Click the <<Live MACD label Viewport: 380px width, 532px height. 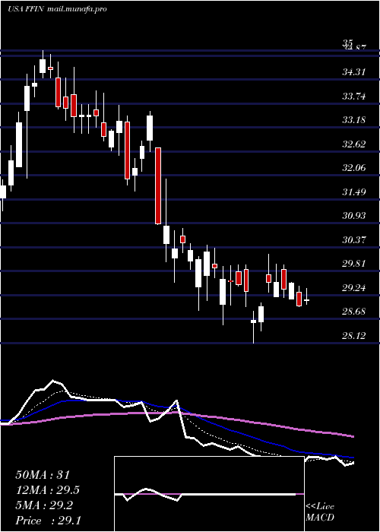(320, 511)
